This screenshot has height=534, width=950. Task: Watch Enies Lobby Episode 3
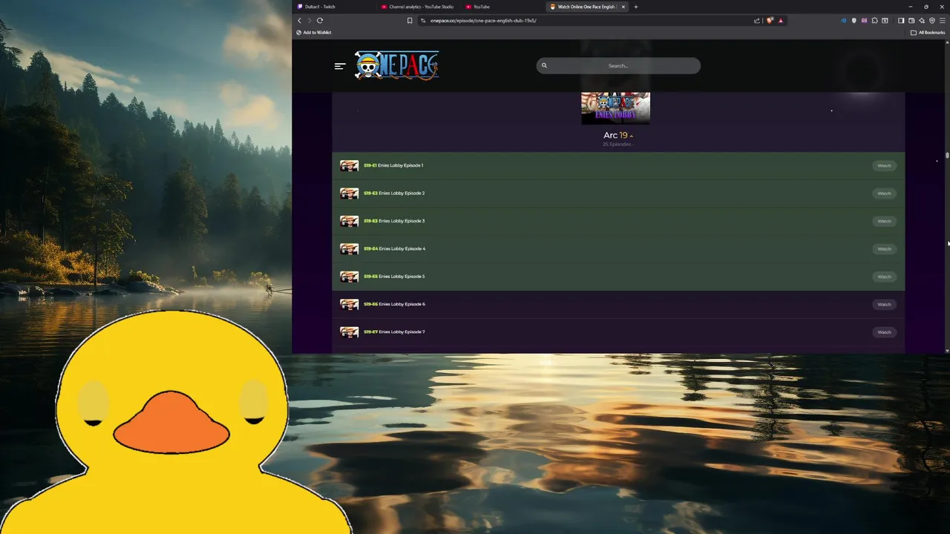884,221
